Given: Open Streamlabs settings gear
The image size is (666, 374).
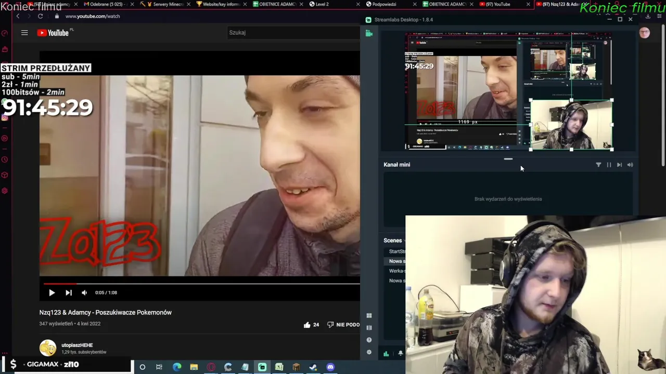Looking at the screenshot, I should click(369, 352).
